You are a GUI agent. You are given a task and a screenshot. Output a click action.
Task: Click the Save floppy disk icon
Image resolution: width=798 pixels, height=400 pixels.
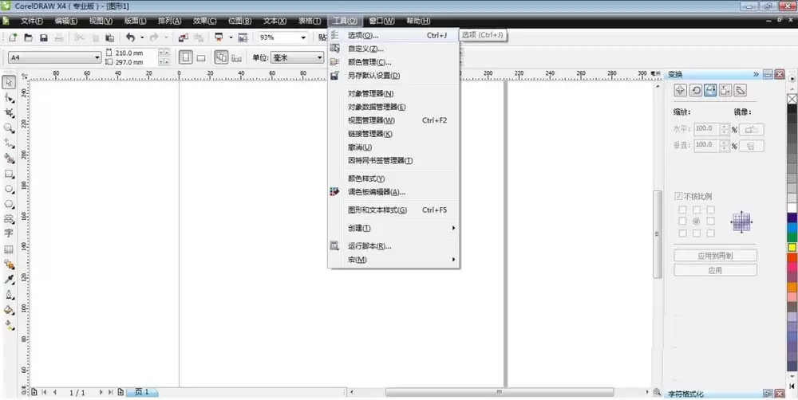coord(43,37)
